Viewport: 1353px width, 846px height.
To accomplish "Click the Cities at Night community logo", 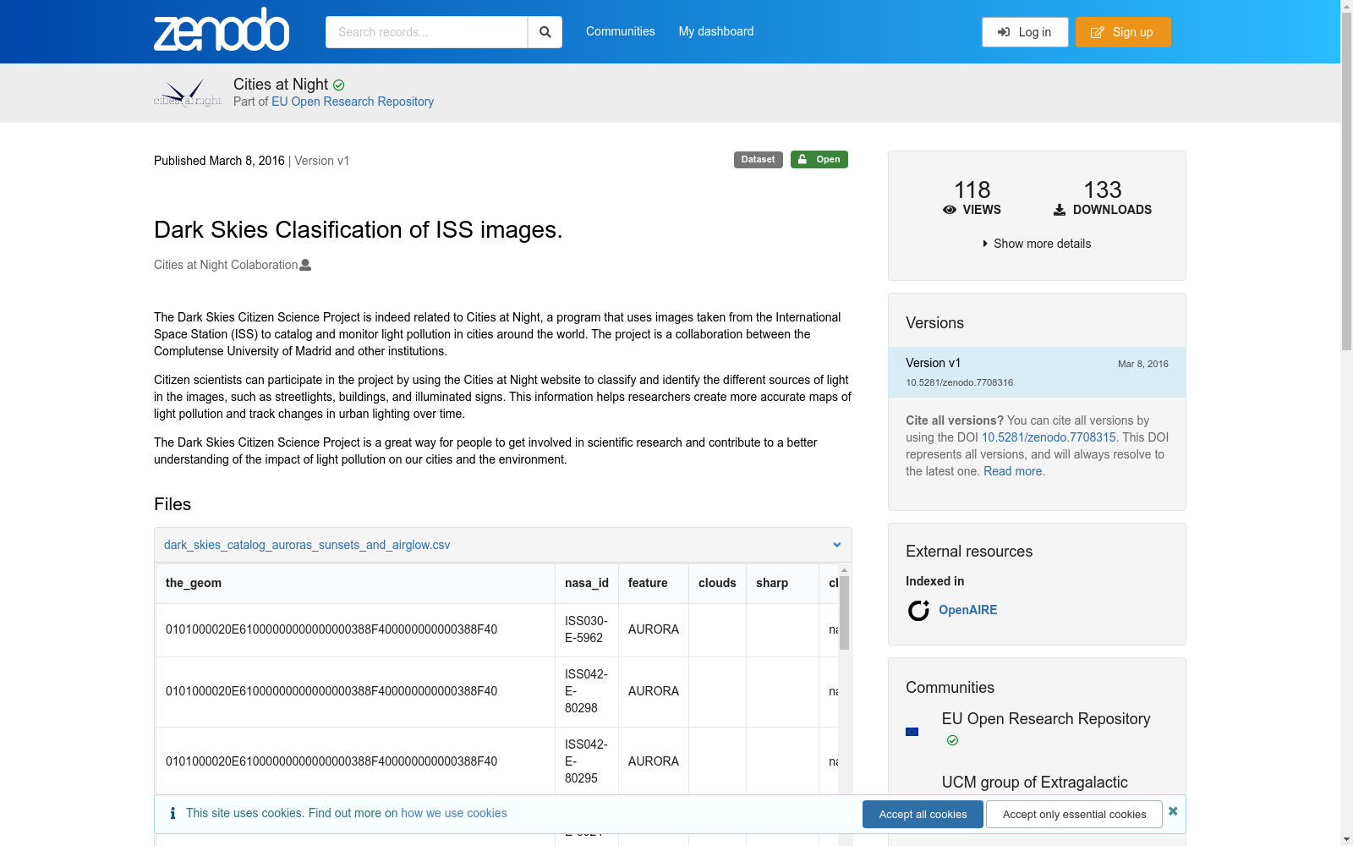I will point(188,93).
